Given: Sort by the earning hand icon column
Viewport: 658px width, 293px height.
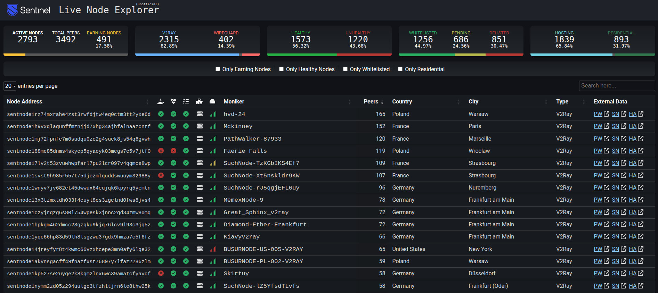Looking at the screenshot, I should (x=161, y=101).
